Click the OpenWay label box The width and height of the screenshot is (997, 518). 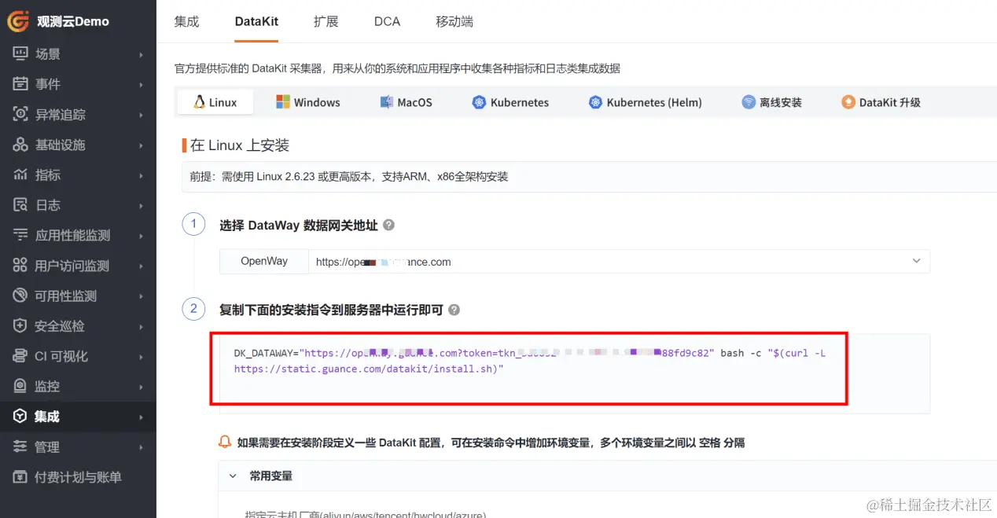point(264,261)
